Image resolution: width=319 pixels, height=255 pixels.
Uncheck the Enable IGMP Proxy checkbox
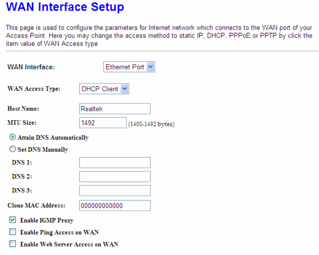(x=13, y=220)
